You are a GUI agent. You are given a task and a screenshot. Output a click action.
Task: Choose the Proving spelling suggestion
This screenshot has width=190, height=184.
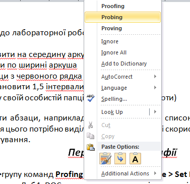pos(111,28)
